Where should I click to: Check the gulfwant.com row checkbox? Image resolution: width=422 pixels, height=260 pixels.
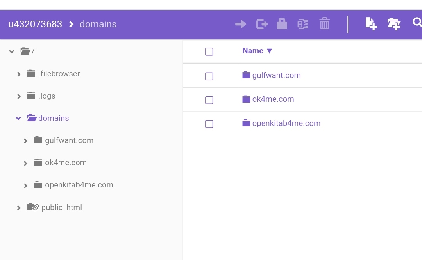[x=209, y=76]
